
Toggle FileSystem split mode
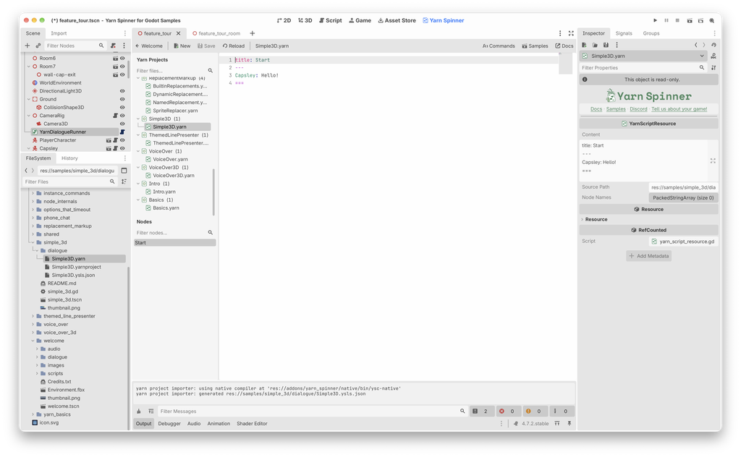tap(124, 171)
